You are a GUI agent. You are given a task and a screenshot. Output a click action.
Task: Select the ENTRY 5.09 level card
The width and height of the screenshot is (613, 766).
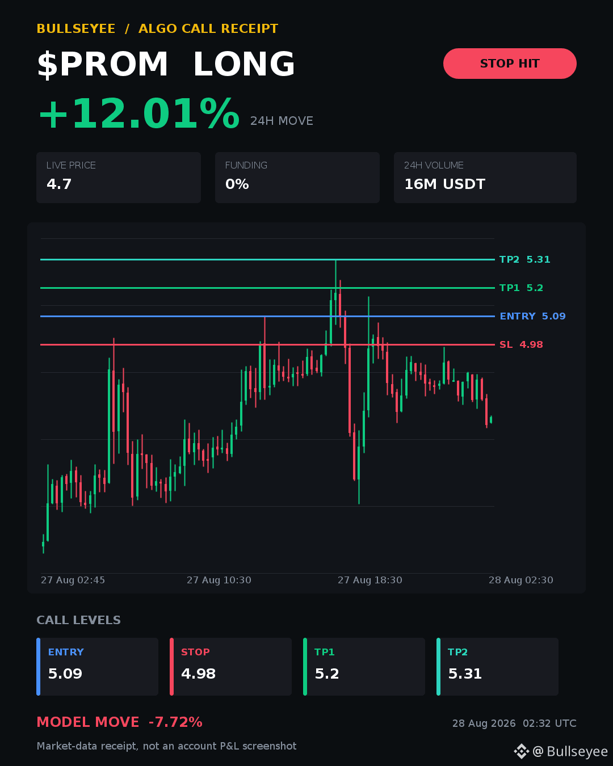[97, 667]
